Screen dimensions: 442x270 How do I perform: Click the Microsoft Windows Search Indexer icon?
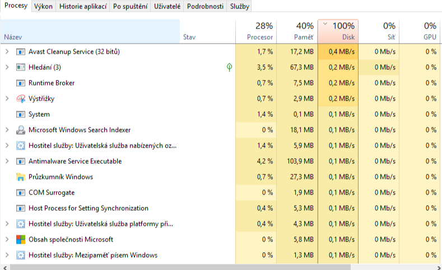(x=21, y=130)
